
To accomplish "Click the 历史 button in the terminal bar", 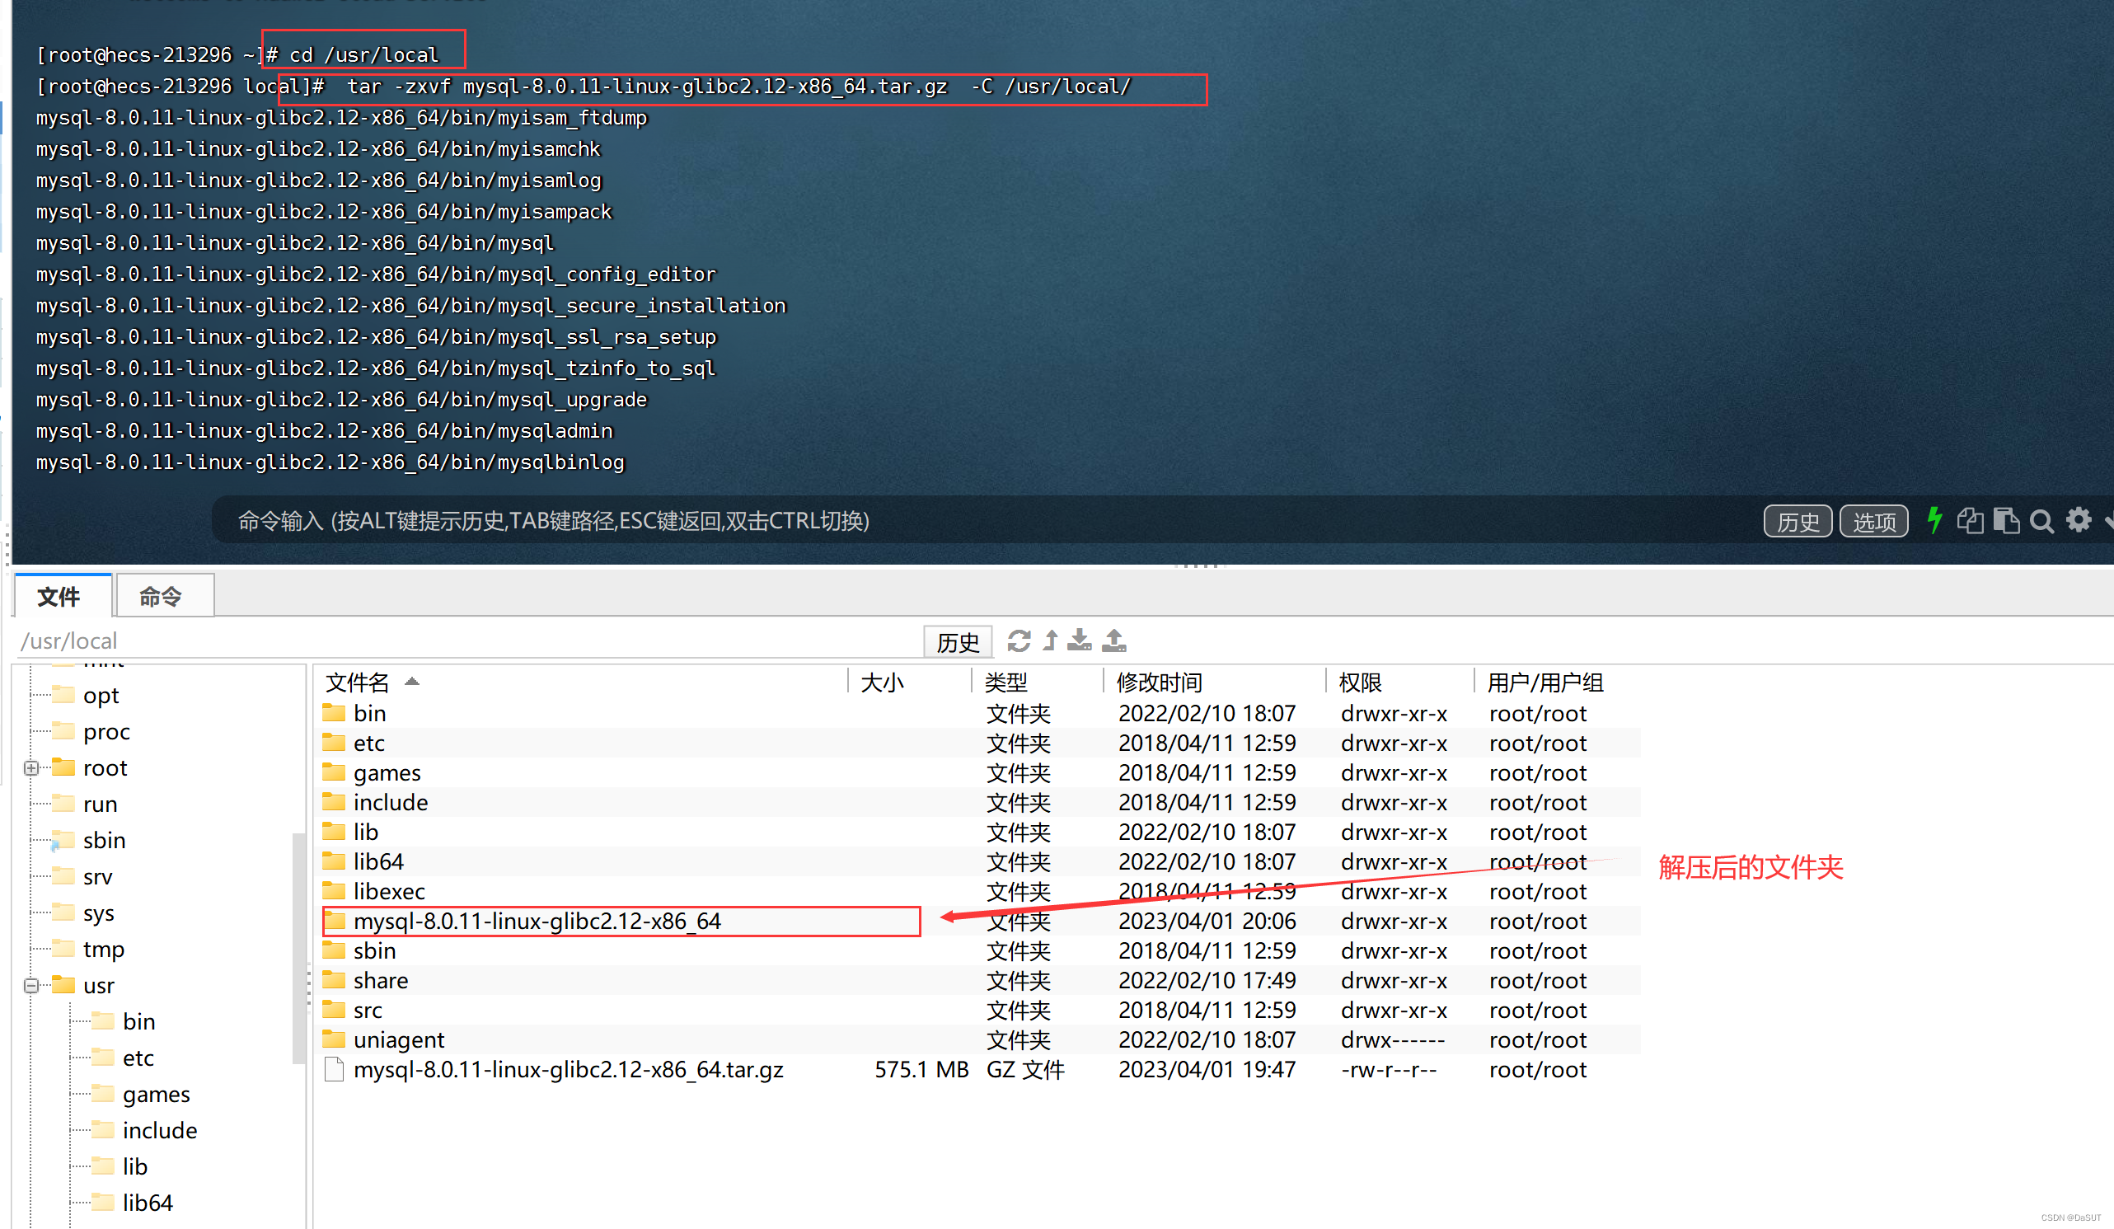I will point(1798,522).
